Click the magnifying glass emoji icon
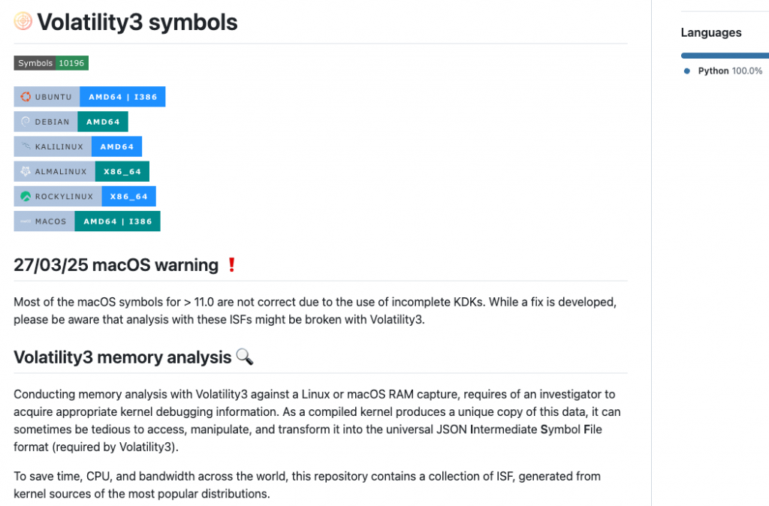Screen dimensions: 769x506 (x=244, y=357)
